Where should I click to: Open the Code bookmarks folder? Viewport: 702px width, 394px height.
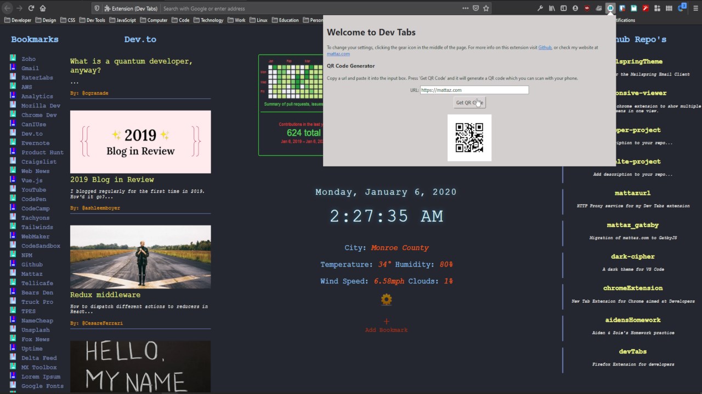click(180, 20)
